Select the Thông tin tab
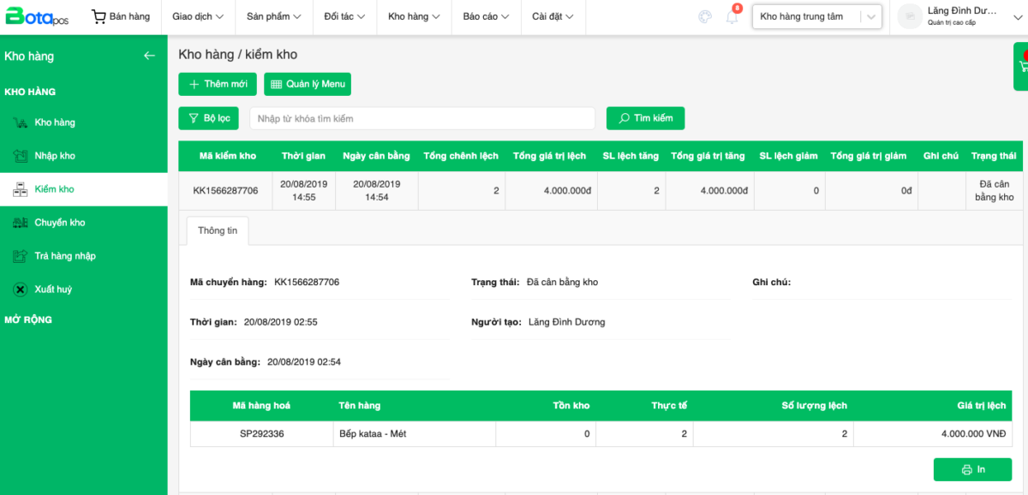The image size is (1028, 495). 218,230
